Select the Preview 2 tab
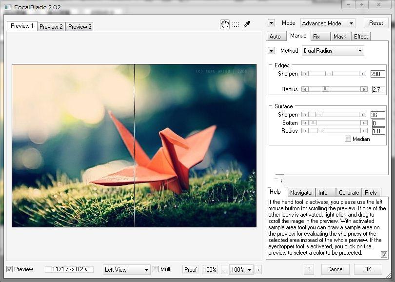This screenshot has height=282, width=395. 51,27
